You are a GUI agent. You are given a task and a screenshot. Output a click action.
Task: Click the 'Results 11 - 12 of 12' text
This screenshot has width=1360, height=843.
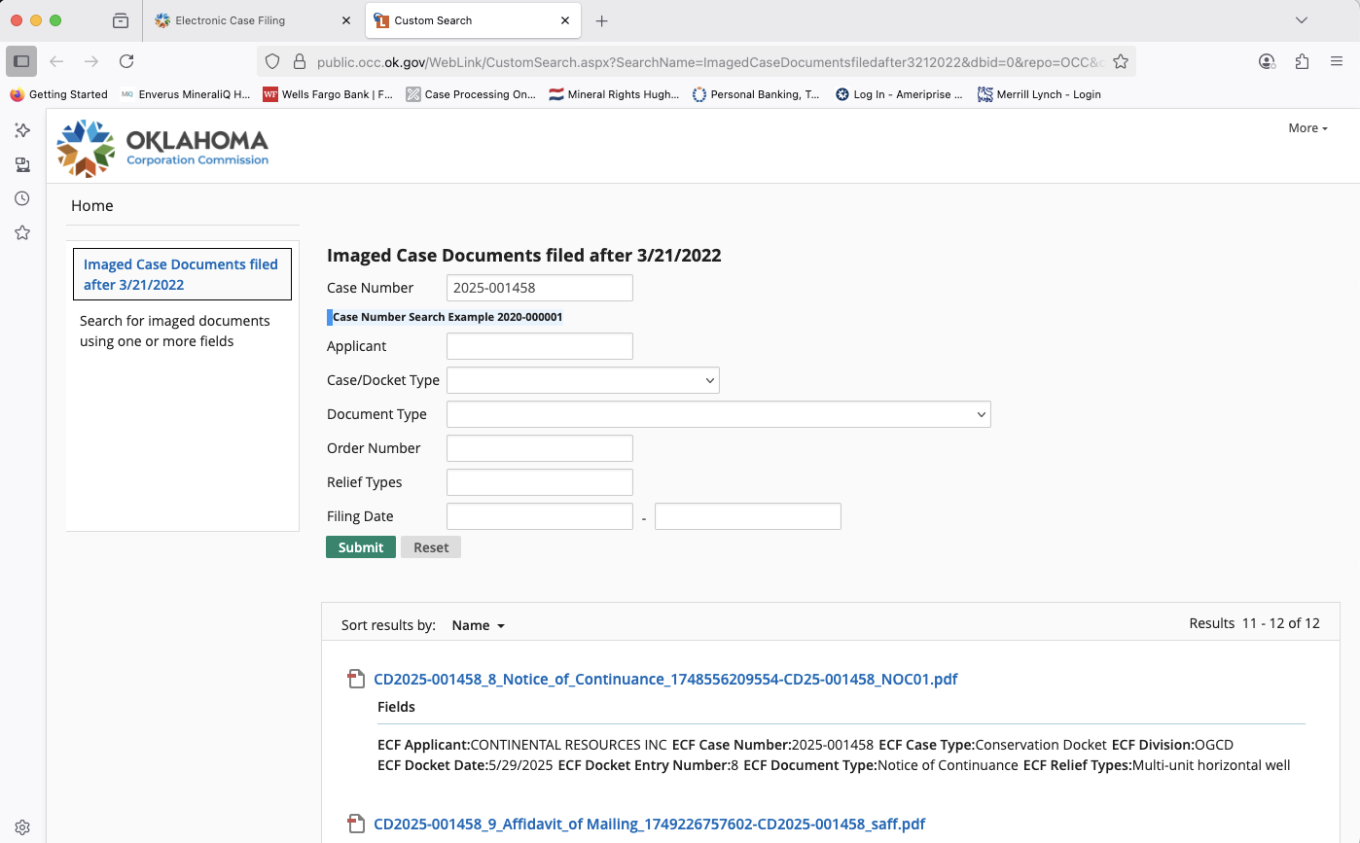coord(1254,623)
